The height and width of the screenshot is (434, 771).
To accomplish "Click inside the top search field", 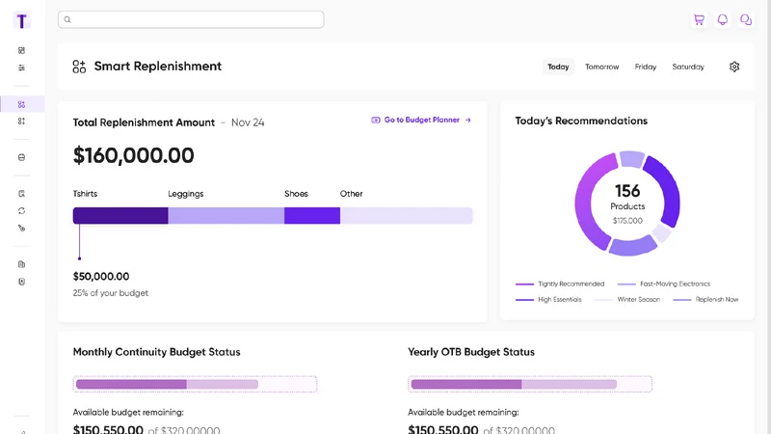I will pos(191,19).
